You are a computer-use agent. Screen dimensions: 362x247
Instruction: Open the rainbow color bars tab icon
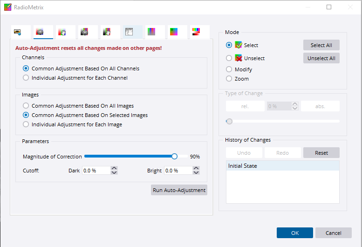click(196, 32)
